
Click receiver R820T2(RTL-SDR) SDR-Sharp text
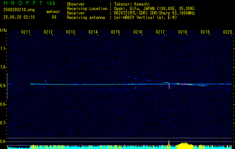click(154, 13)
